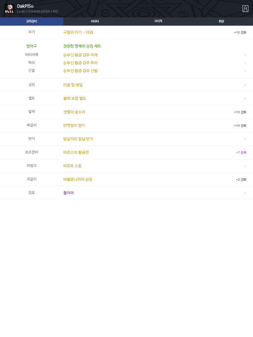Viewport: 253px width, 337px height.
Task: Click the 찬란한 명예의 상징 세트 set name
Action: (x=82, y=46)
